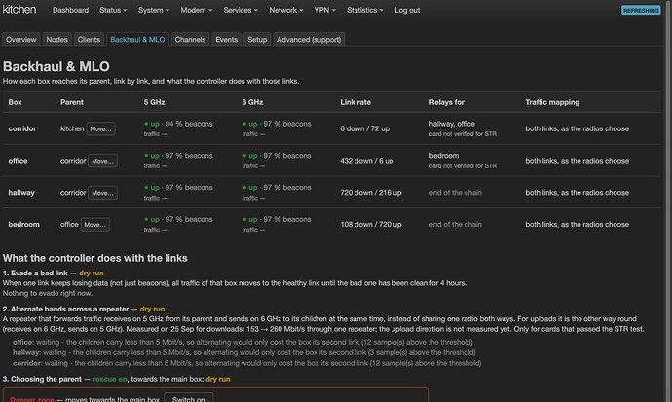Go to the Dashboard page

pos(70,10)
